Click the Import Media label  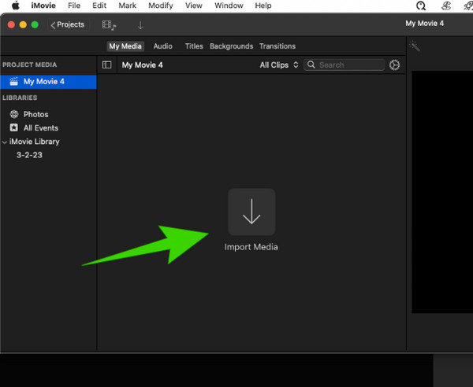(x=251, y=247)
